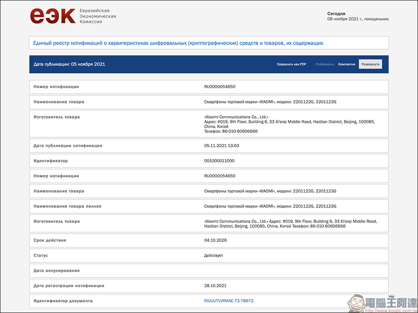Click the Статус value Действует
The image size is (418, 313).
[x=214, y=255]
